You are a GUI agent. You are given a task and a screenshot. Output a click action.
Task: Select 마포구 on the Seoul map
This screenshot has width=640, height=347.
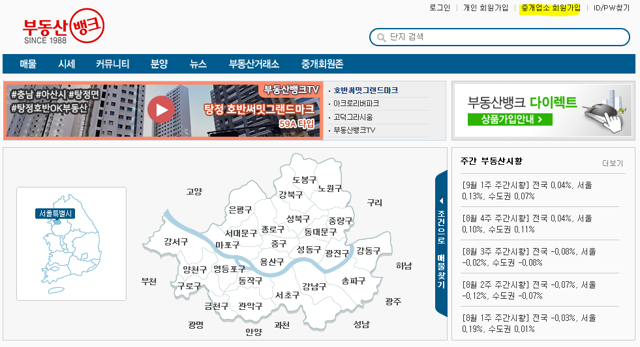point(227,245)
